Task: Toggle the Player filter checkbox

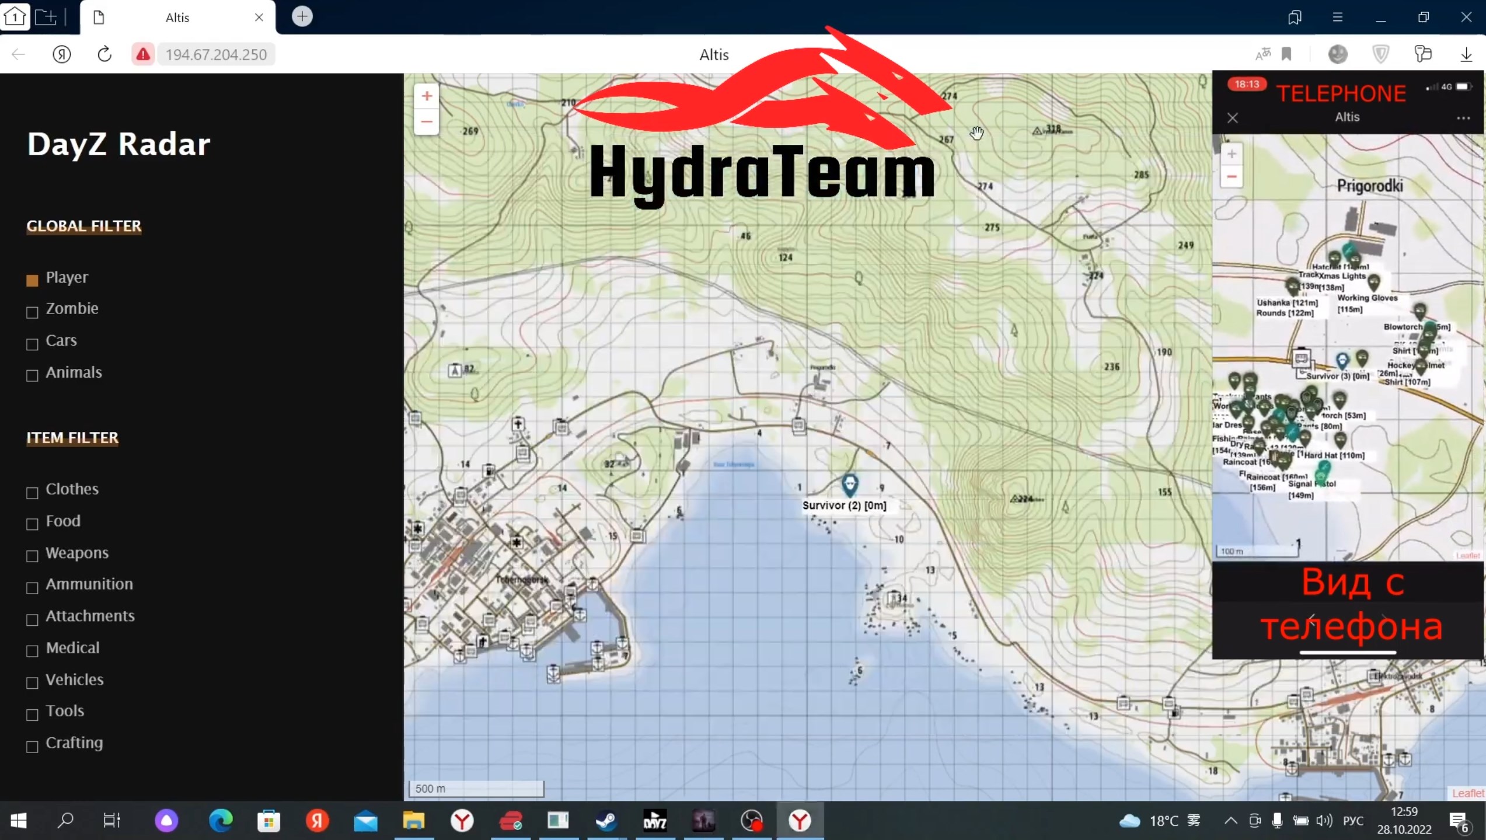Action: tap(33, 280)
